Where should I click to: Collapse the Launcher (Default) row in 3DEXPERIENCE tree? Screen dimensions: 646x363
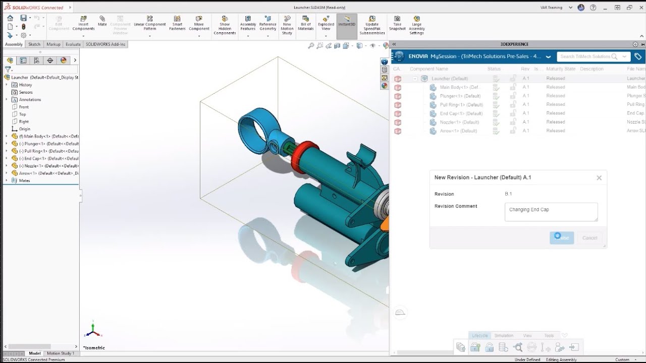tap(415, 79)
